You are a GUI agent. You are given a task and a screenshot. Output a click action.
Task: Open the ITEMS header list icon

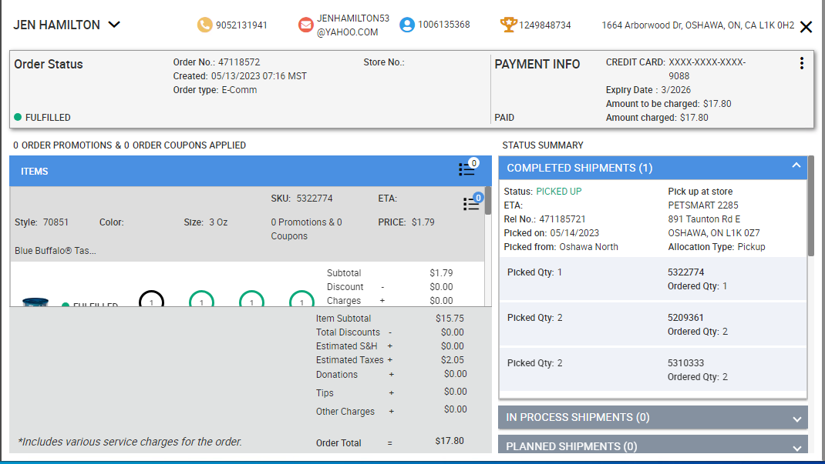(x=467, y=170)
